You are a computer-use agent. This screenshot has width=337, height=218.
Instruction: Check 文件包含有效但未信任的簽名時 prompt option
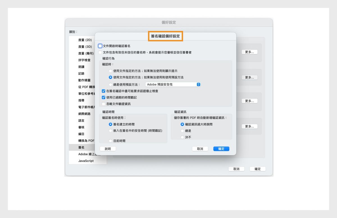[100, 52]
